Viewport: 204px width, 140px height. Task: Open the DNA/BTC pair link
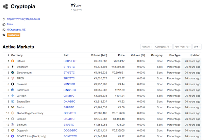tap(69, 102)
